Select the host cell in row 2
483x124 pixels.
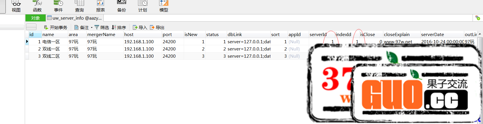click(x=139, y=49)
